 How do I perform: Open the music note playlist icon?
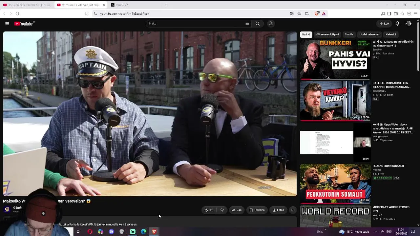[x=383, y=13]
